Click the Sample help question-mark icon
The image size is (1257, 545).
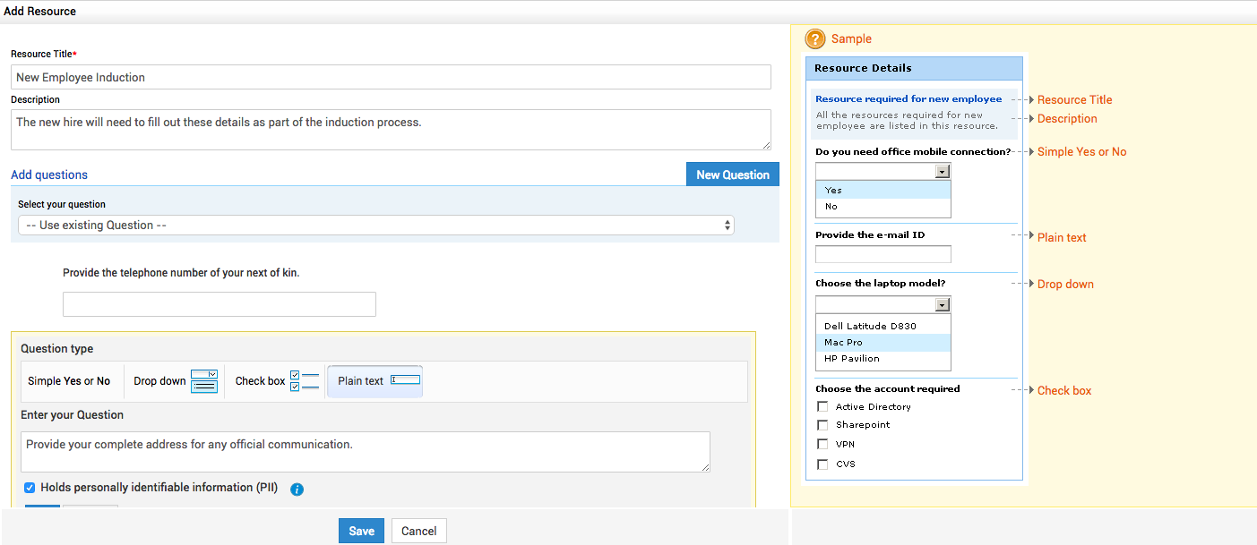tap(815, 39)
